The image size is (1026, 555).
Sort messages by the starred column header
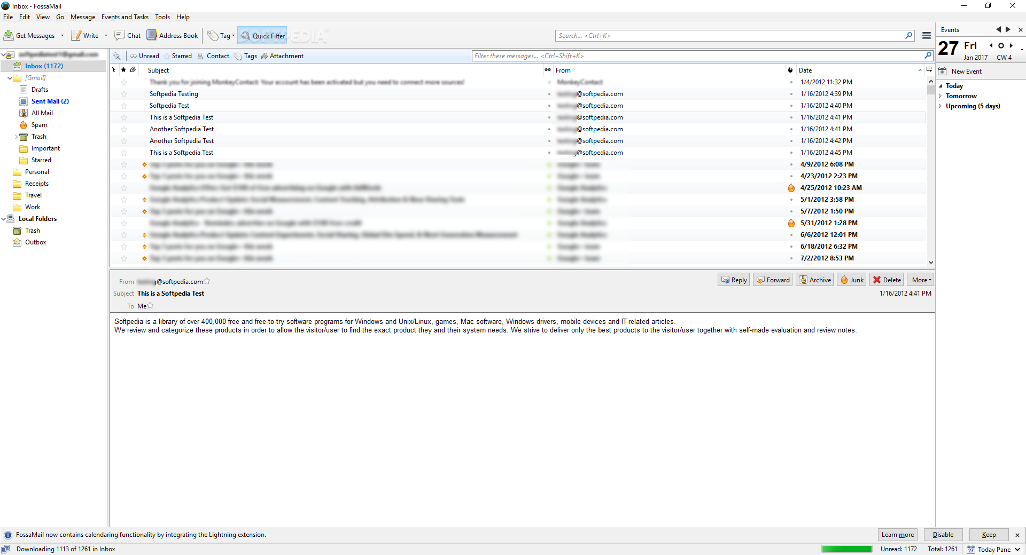point(123,70)
